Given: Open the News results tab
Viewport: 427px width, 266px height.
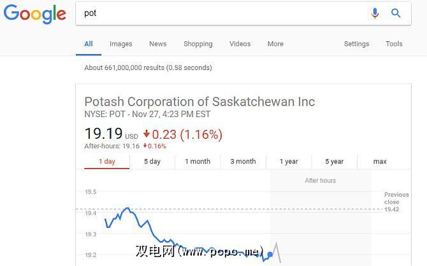Looking at the screenshot, I should tap(157, 44).
